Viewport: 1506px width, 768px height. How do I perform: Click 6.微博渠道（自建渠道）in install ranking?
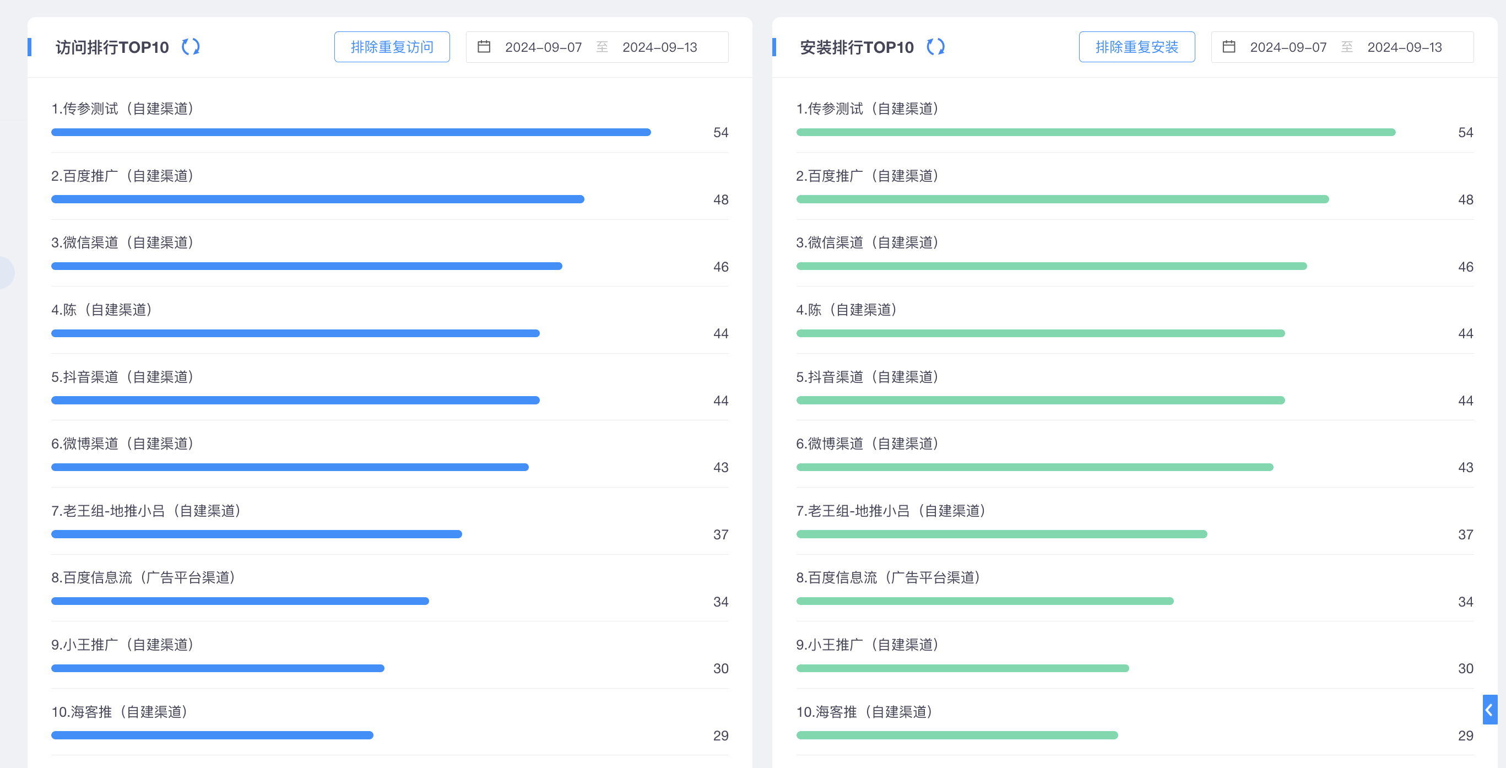(868, 444)
